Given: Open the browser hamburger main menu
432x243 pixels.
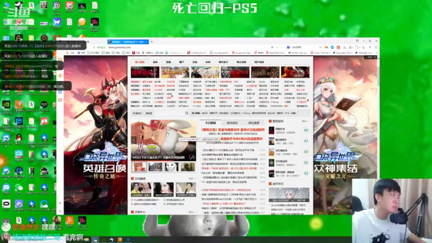Looking at the screenshot, I should 376,48.
